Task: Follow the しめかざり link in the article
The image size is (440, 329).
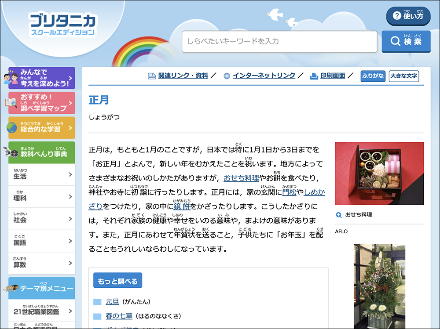Action: (x=314, y=192)
